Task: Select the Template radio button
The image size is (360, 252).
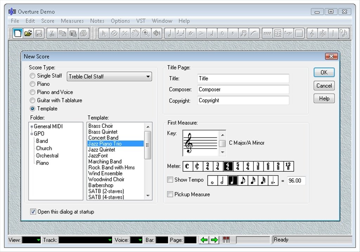Action: [x=32, y=109]
